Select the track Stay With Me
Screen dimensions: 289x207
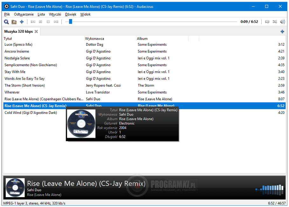[x=144, y=72]
